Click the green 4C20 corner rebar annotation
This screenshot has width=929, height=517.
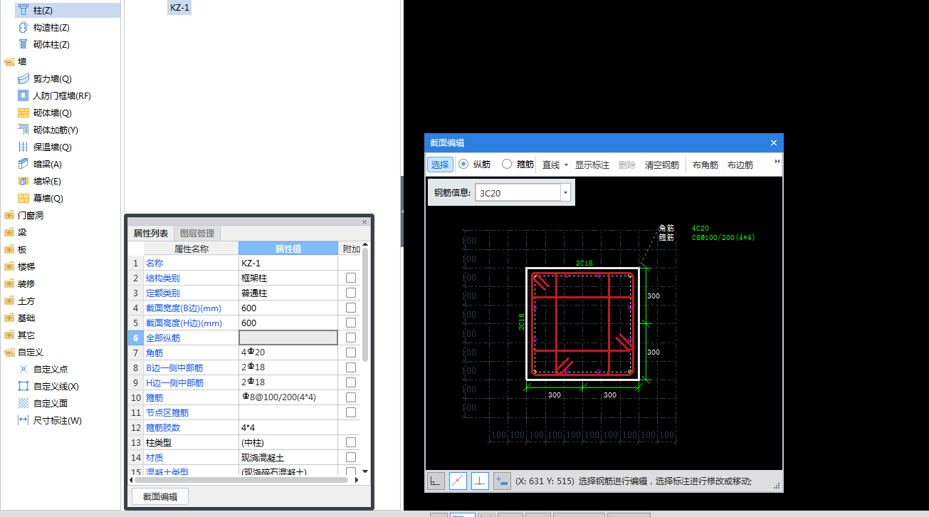(700, 229)
